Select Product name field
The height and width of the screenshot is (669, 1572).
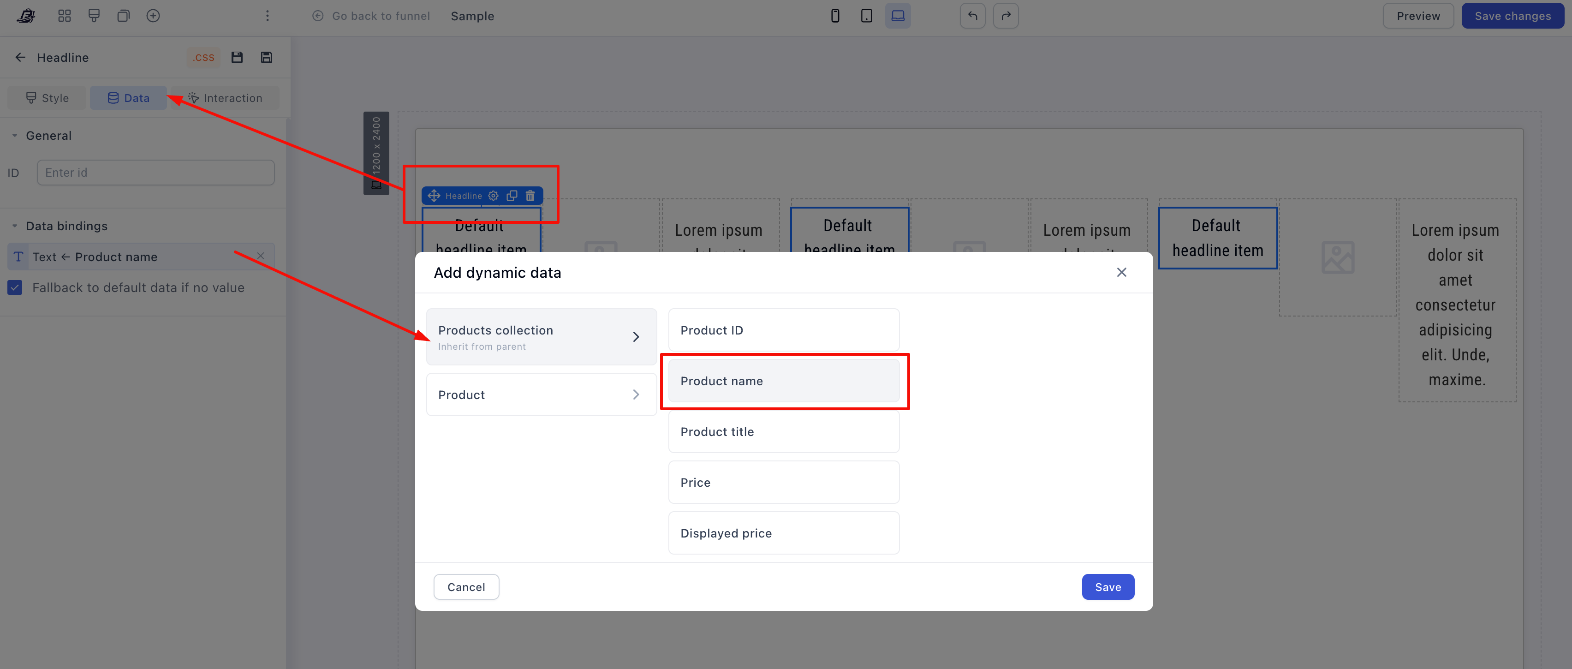pyautogui.click(x=784, y=381)
